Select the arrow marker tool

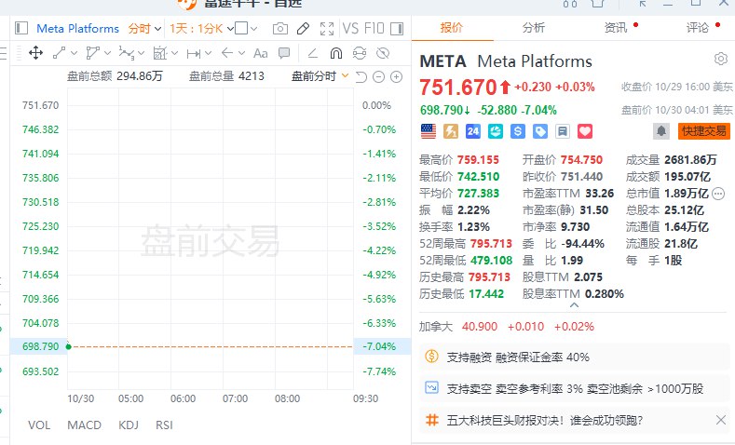pos(227,53)
